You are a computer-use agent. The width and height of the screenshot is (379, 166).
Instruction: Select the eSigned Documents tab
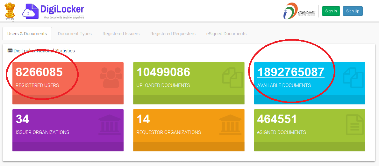226,34
